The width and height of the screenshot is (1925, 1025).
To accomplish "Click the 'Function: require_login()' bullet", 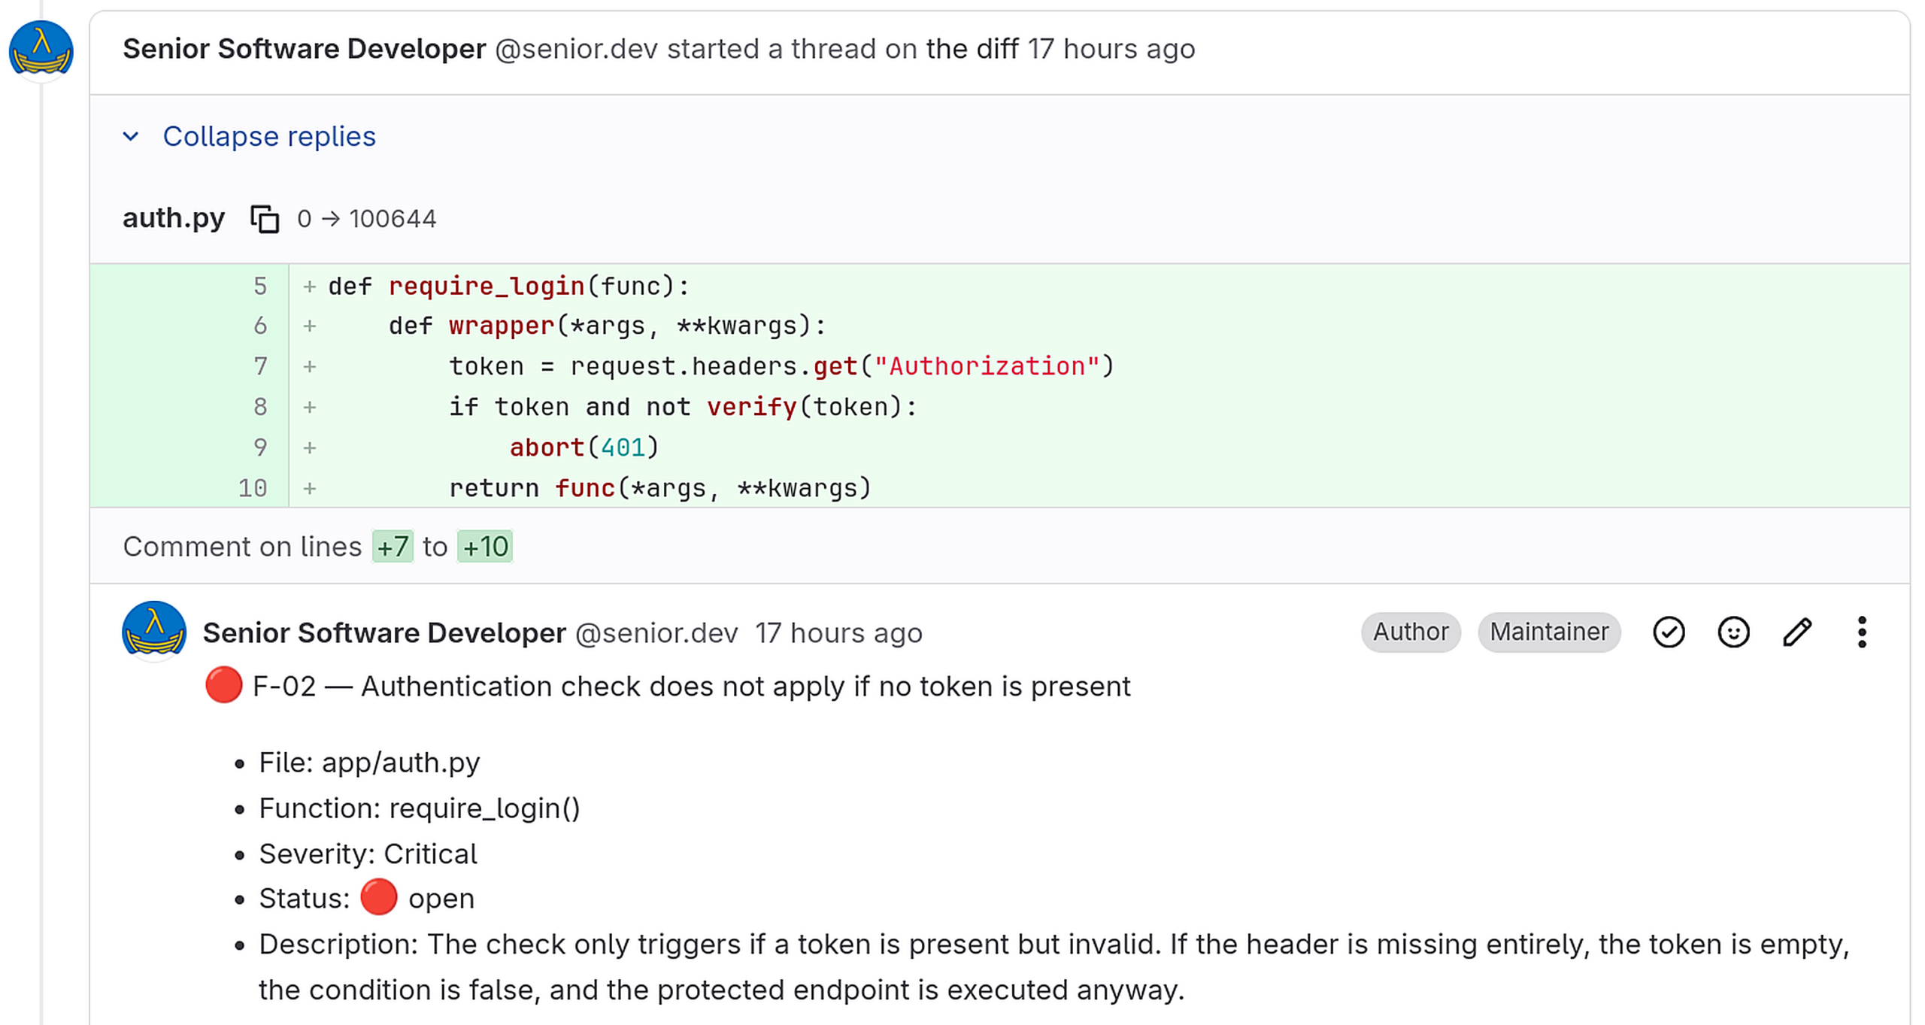I will 419,808.
